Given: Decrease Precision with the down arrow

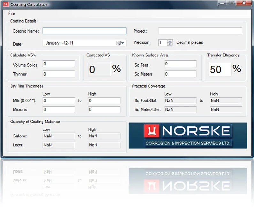Looking at the screenshot, I should point(170,44).
